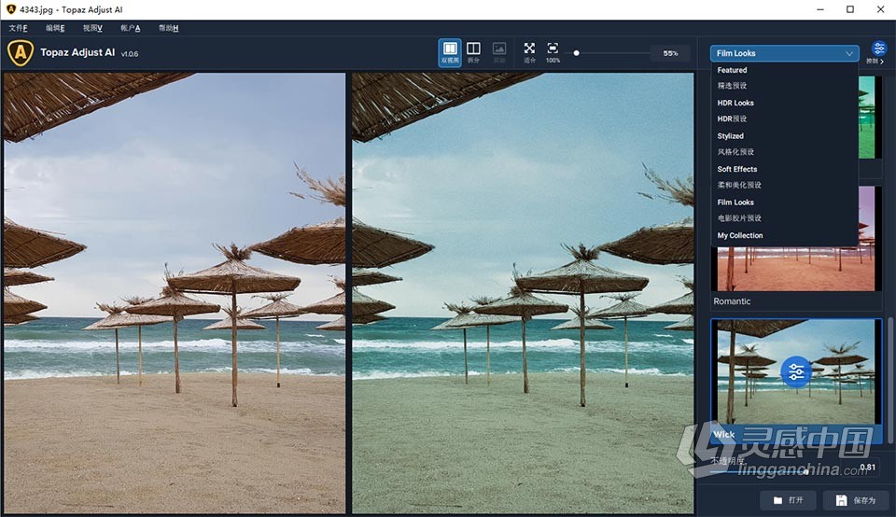This screenshot has height=517, width=896.
Task: Zoom image to 100%
Action: pos(553,50)
